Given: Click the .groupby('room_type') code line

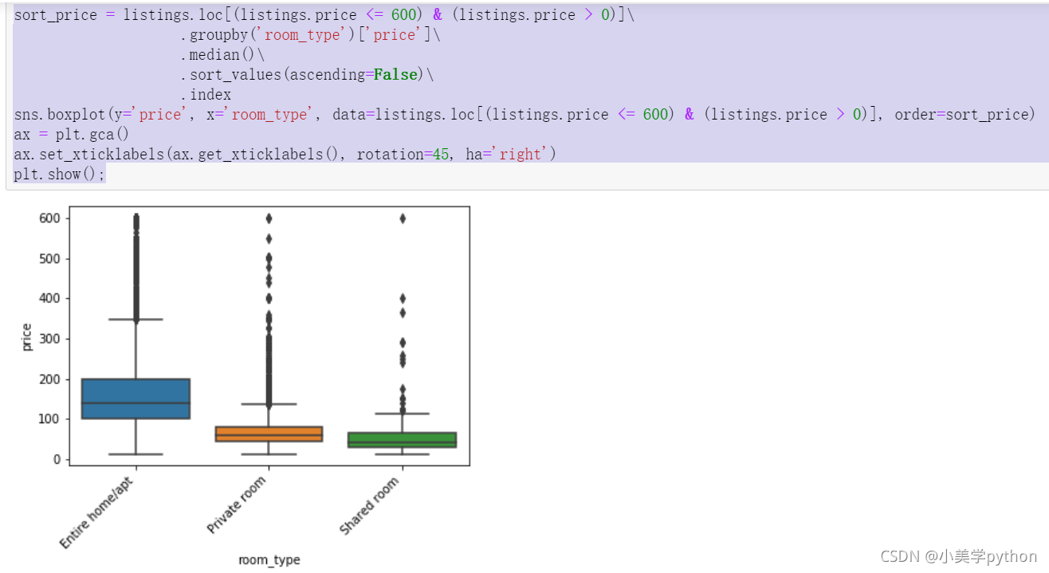Looking at the screenshot, I should [310, 35].
